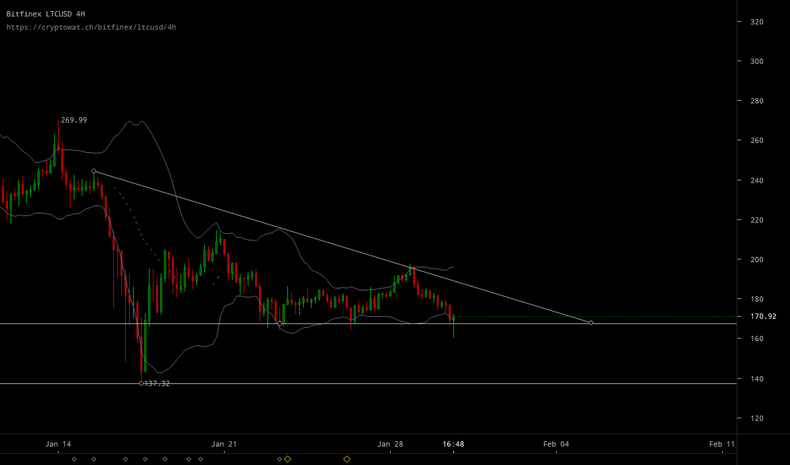790x465 pixels.
Task: Click the Feb 04 date label
Action: tap(555, 444)
